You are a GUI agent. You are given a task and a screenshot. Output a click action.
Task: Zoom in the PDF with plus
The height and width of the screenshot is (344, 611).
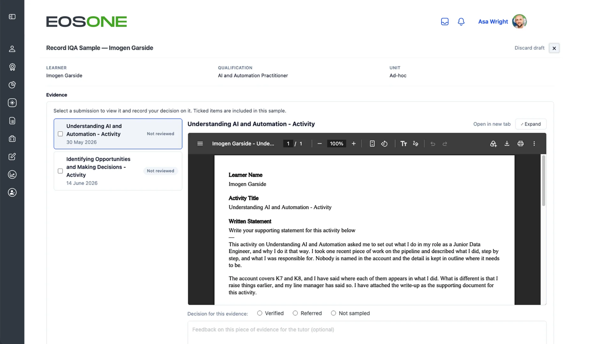(x=354, y=144)
